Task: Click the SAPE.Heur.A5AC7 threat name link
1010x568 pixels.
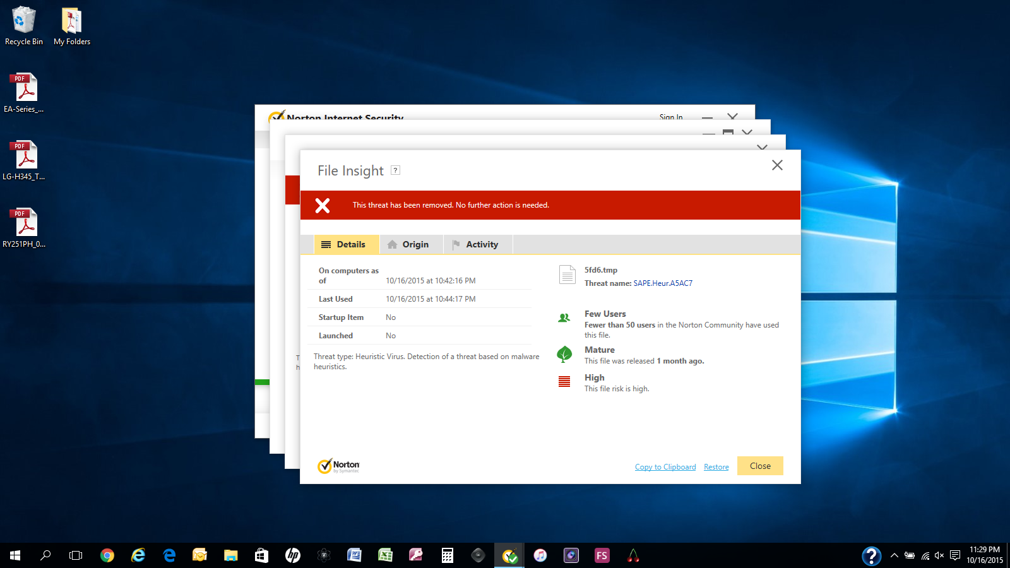Action: [x=663, y=283]
